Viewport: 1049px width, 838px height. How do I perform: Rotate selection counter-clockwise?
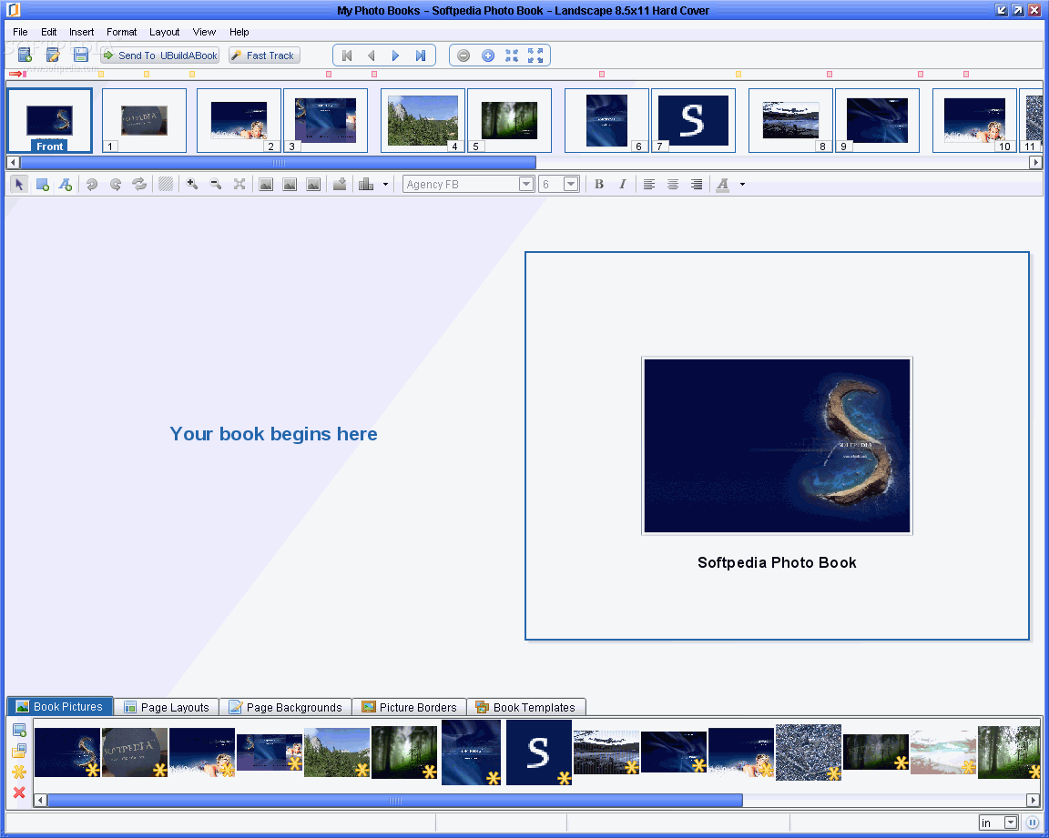click(92, 185)
